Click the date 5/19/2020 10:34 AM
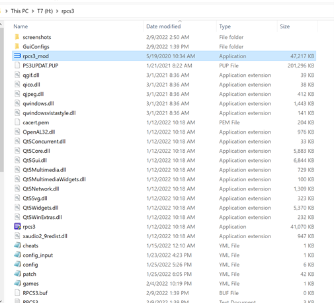 pyautogui.click(x=171, y=56)
